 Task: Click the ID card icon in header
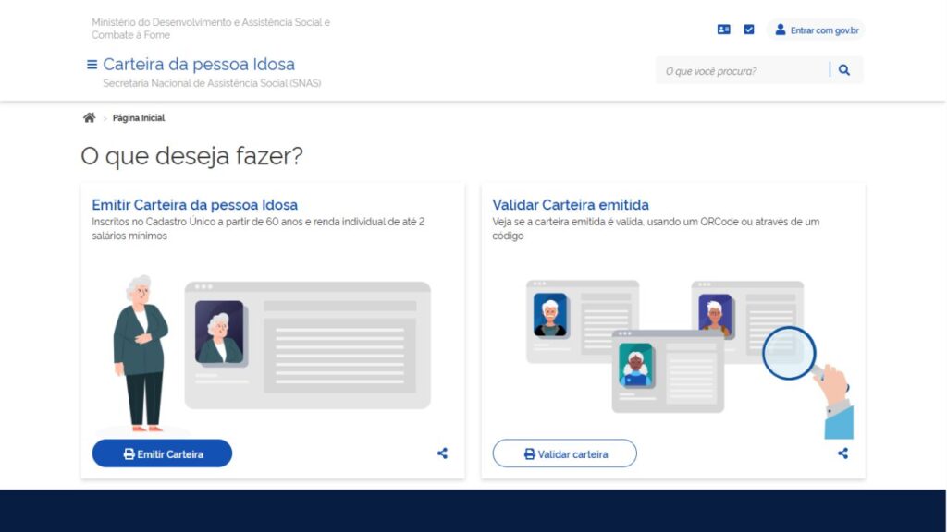[724, 30]
